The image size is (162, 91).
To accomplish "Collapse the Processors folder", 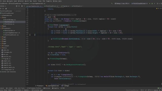I will (x=1, y=28).
